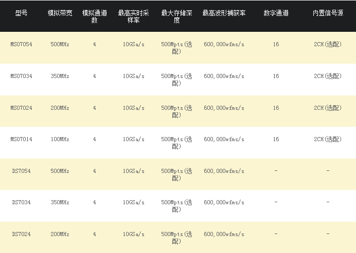The width and height of the screenshot is (356, 253).
Task: Open the DS7054 model entry
Action: point(21,171)
